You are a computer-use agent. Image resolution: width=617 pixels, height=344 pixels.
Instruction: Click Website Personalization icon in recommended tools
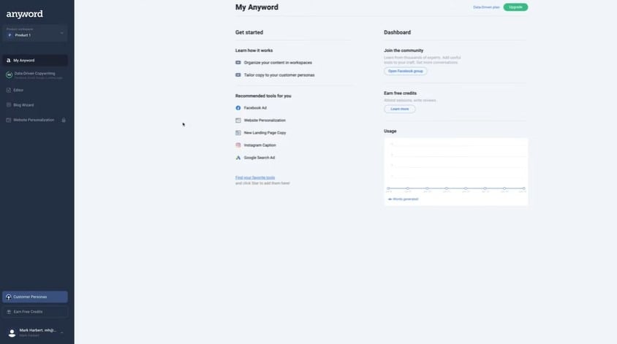point(238,121)
